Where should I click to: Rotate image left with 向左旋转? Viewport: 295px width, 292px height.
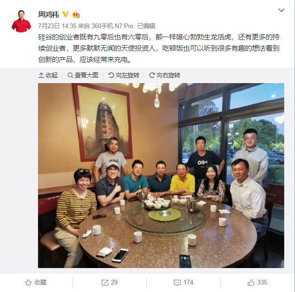124,75
